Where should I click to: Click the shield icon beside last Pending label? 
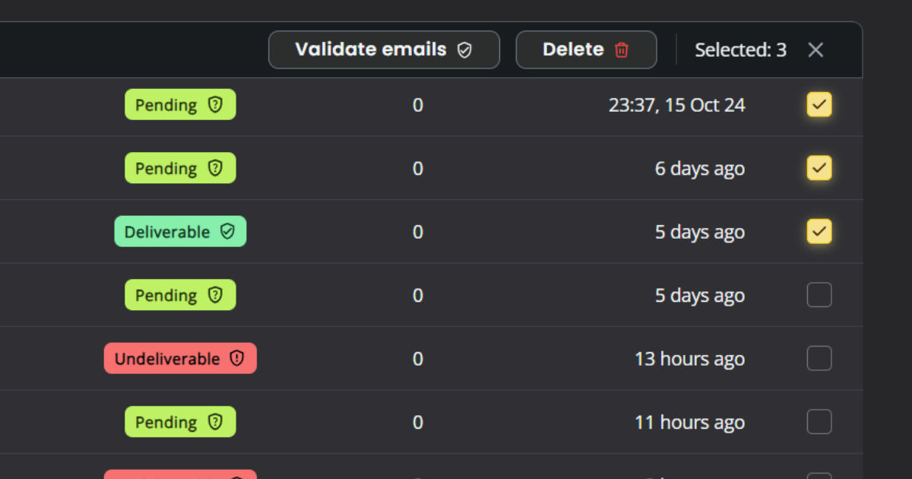(216, 422)
